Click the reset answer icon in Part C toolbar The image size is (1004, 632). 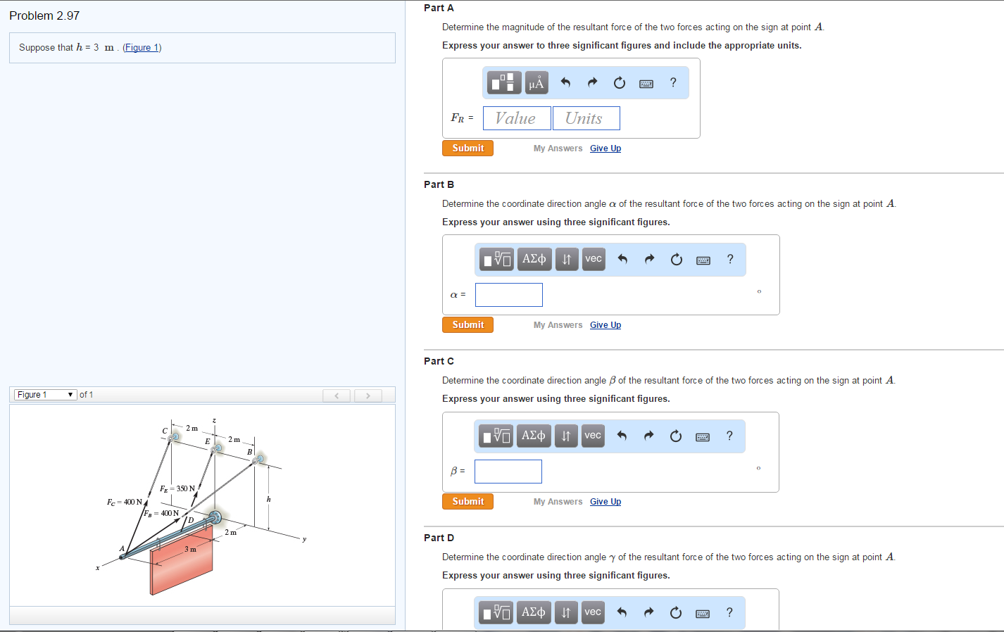click(x=675, y=436)
